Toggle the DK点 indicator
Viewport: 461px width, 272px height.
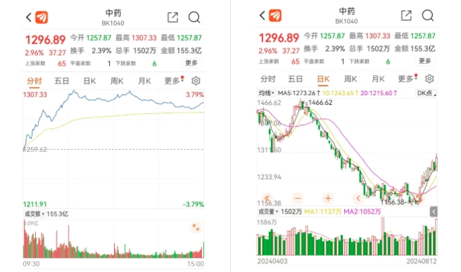tap(426, 93)
